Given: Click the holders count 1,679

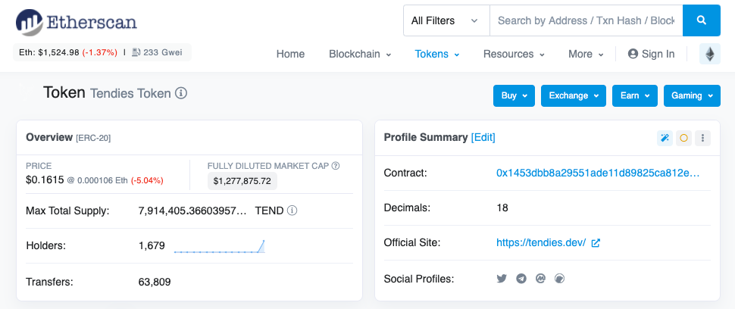Looking at the screenshot, I should click(x=152, y=246).
